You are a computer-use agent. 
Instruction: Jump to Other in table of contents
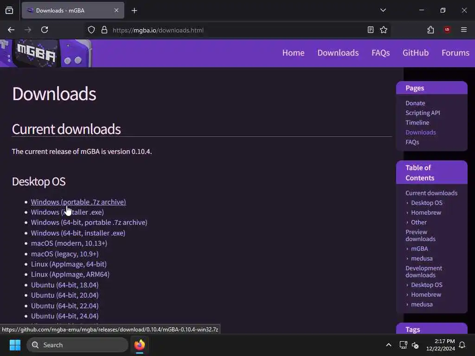click(x=419, y=222)
